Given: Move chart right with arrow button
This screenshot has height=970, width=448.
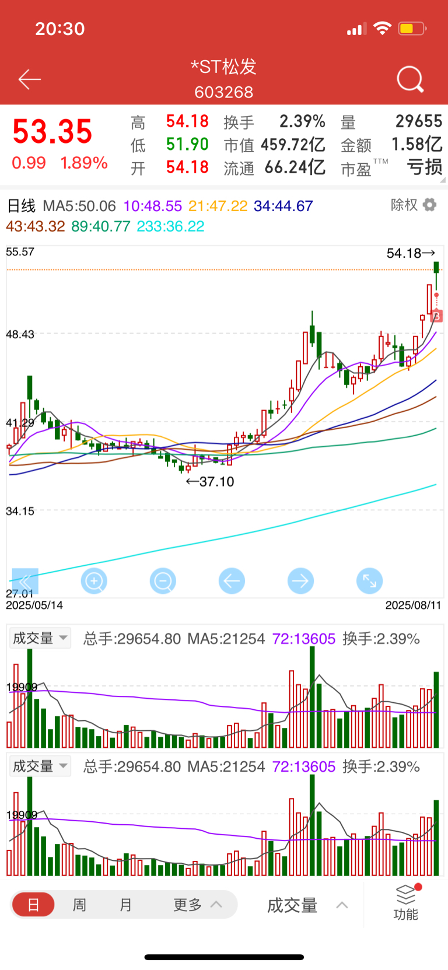Looking at the screenshot, I should pos(300,581).
